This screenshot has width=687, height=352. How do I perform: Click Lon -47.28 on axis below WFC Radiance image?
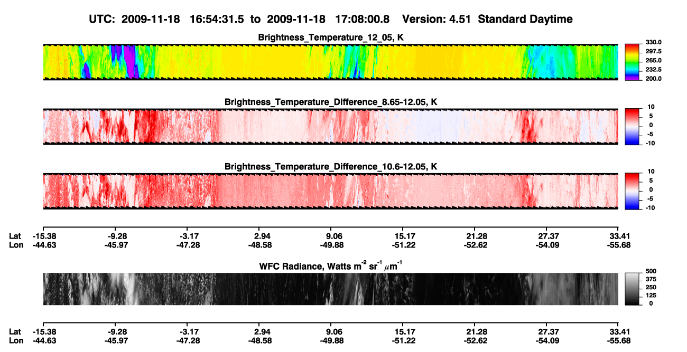coord(189,340)
